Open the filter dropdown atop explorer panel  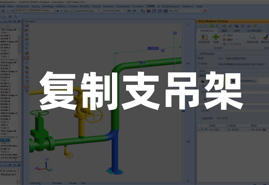(x=8, y=26)
